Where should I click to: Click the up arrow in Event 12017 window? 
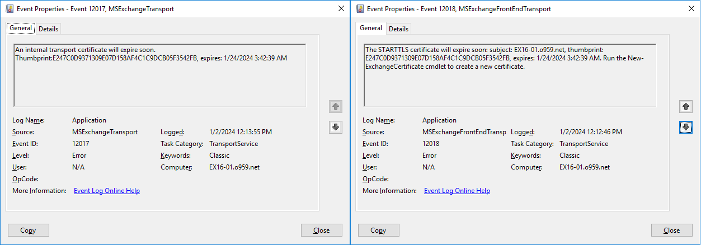(336, 106)
